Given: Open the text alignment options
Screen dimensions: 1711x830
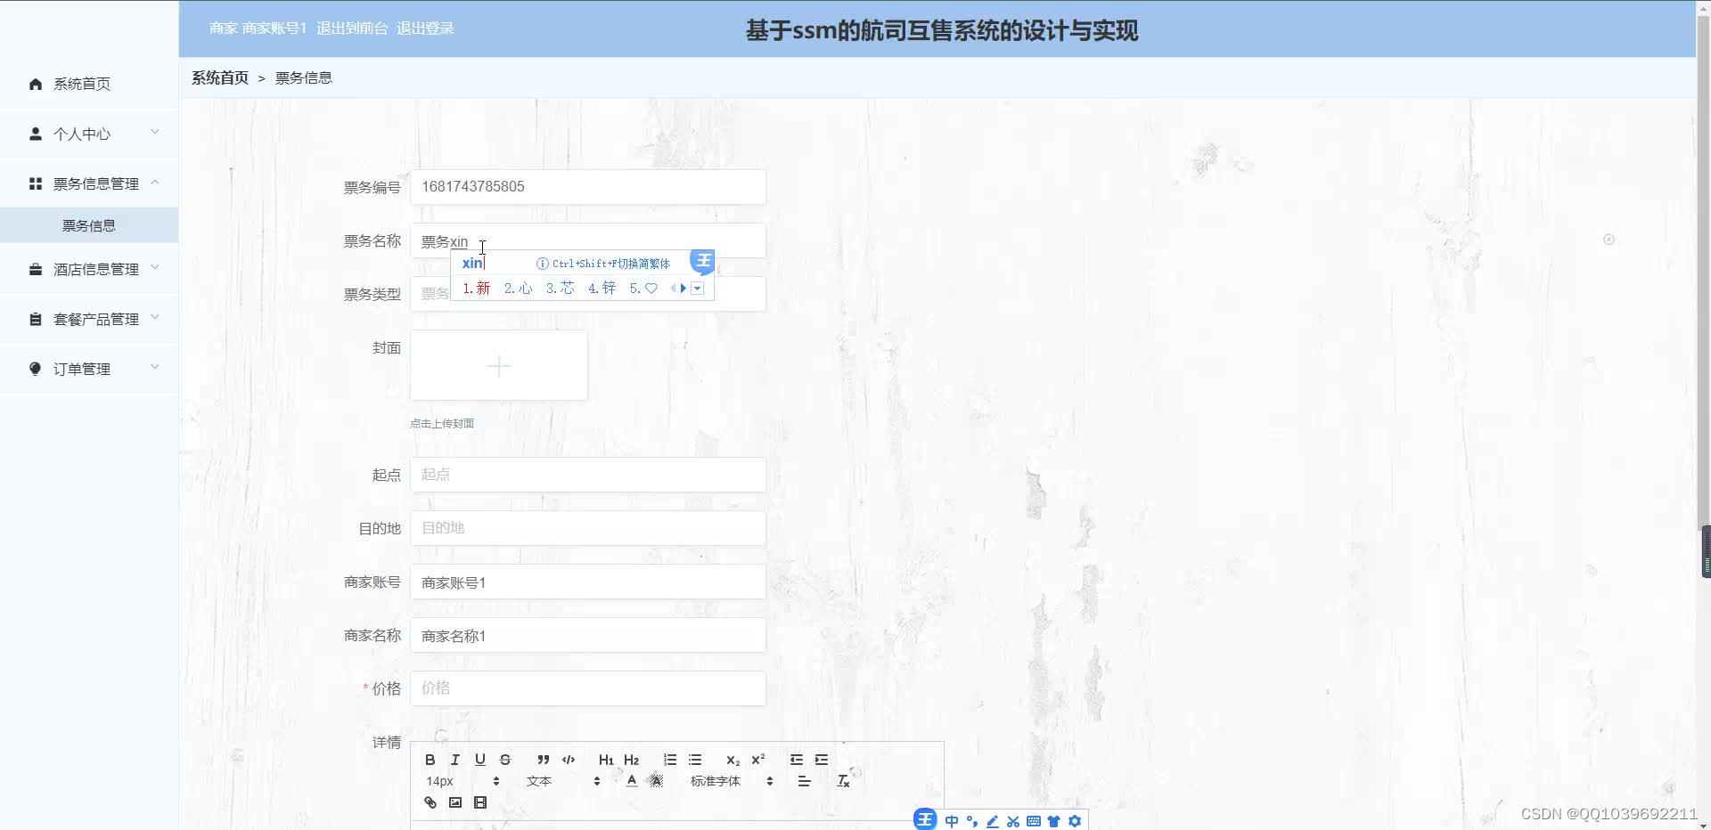Looking at the screenshot, I should coord(804,781).
